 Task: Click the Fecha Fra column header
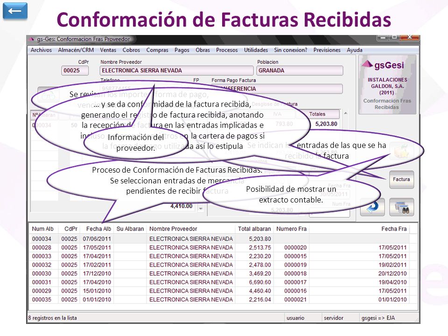click(394, 229)
